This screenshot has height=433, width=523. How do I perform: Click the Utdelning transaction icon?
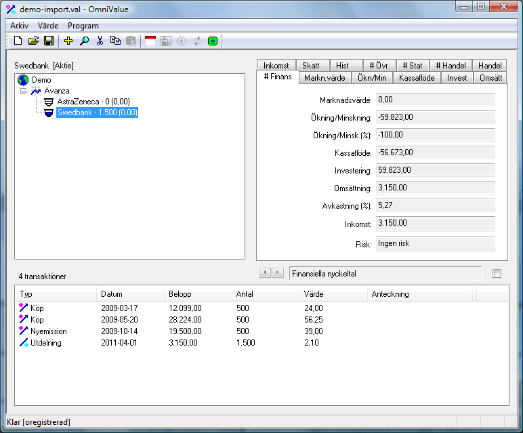pos(23,343)
